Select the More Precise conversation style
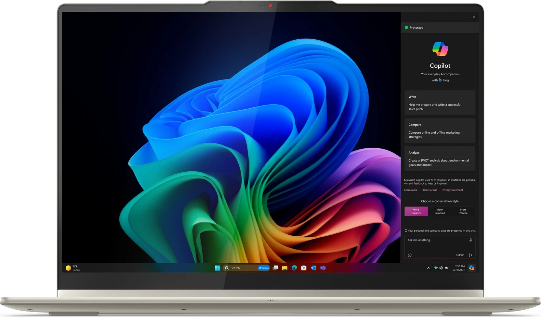 [x=463, y=211]
